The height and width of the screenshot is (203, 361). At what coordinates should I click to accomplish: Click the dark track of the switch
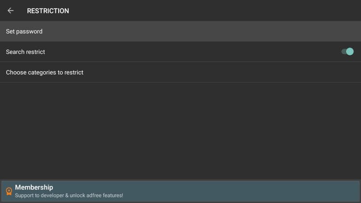(x=343, y=51)
